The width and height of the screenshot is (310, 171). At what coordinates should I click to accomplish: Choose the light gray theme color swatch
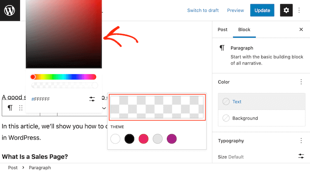pos(158,139)
